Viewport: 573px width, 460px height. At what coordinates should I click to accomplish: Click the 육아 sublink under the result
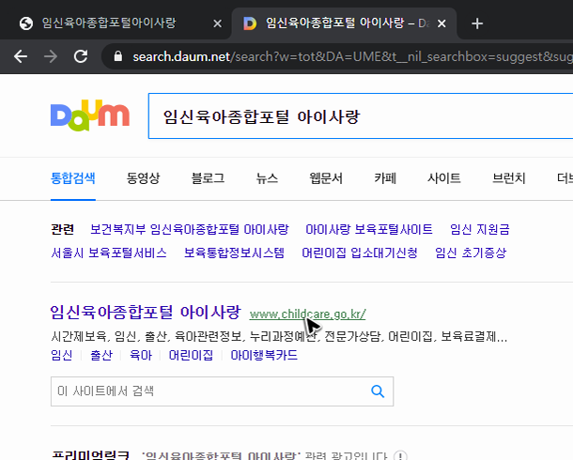click(x=141, y=355)
